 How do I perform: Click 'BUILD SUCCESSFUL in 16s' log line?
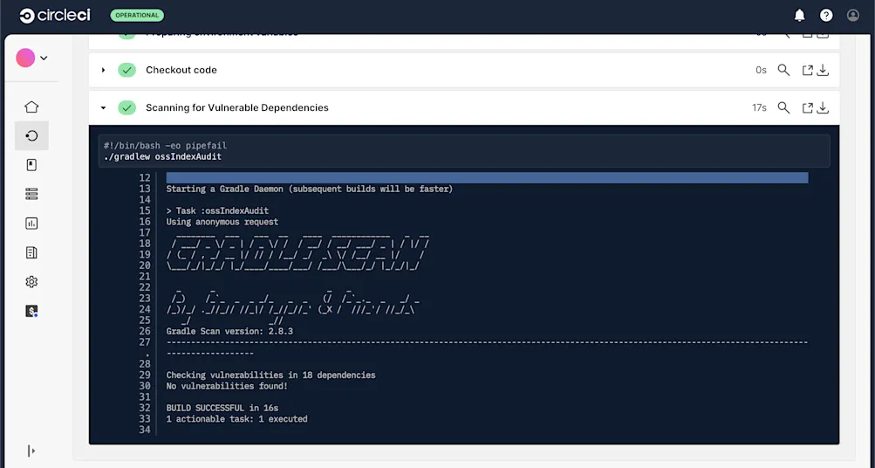click(x=222, y=409)
